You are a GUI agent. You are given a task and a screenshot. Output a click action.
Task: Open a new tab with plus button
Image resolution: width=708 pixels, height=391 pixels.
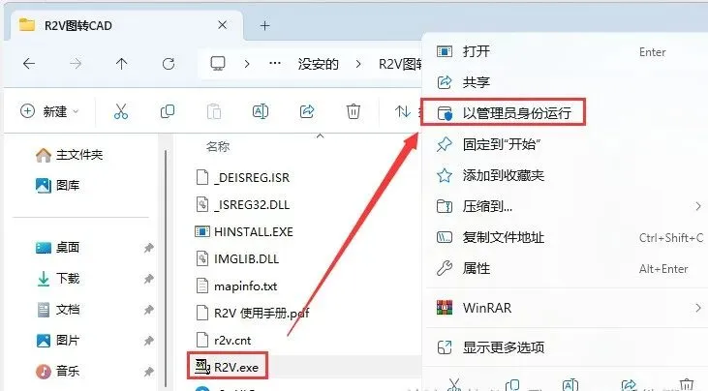click(265, 26)
